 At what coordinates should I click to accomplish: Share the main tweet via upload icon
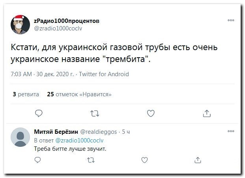tap(207, 113)
